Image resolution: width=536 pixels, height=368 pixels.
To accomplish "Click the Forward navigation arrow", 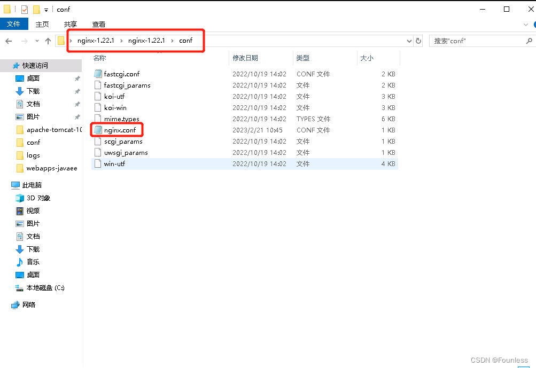I will [24, 41].
